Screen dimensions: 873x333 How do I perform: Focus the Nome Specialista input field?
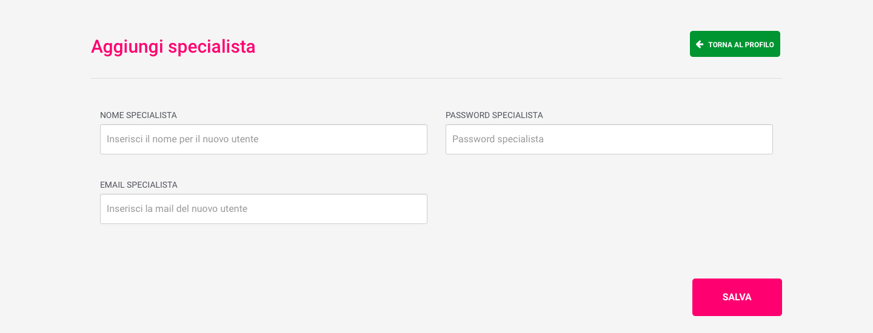(264, 139)
